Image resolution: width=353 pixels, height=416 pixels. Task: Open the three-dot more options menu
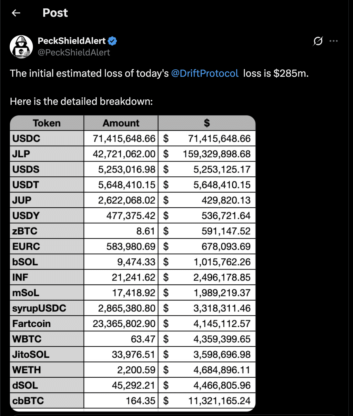(334, 41)
